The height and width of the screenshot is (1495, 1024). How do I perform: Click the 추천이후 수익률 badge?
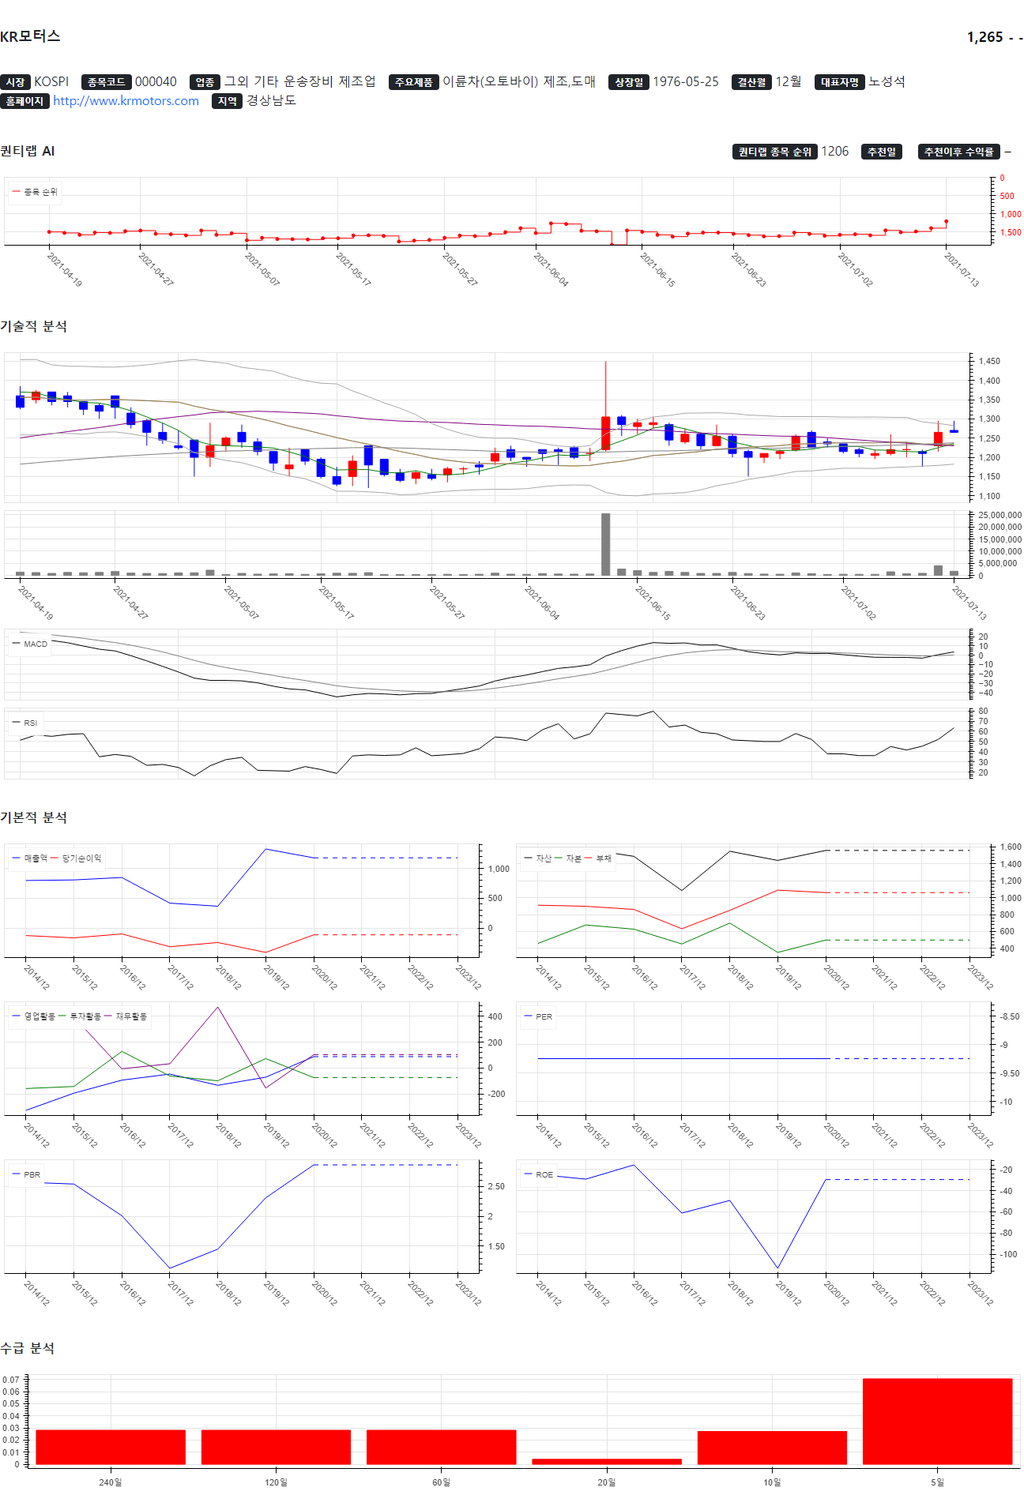click(958, 152)
